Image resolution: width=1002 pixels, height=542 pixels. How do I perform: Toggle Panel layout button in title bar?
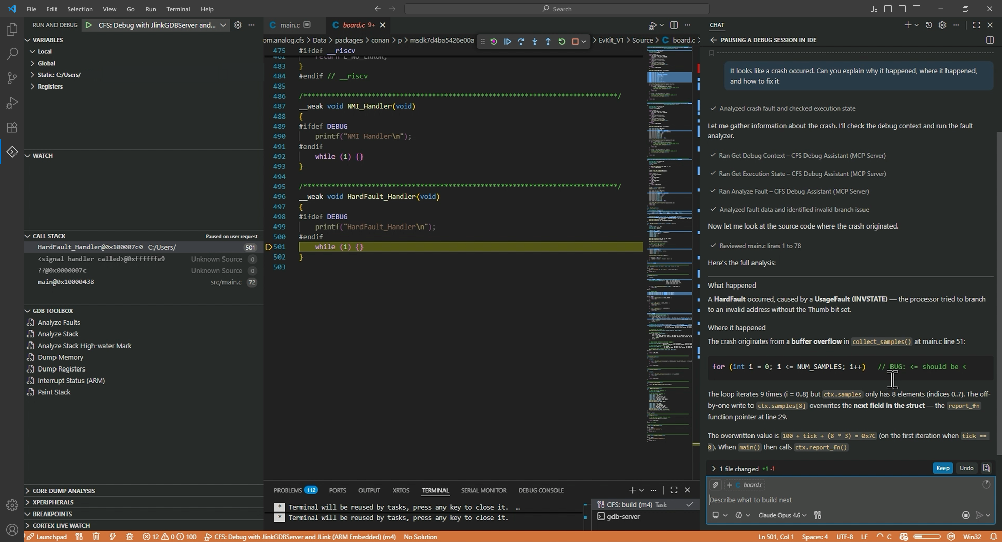[902, 9]
